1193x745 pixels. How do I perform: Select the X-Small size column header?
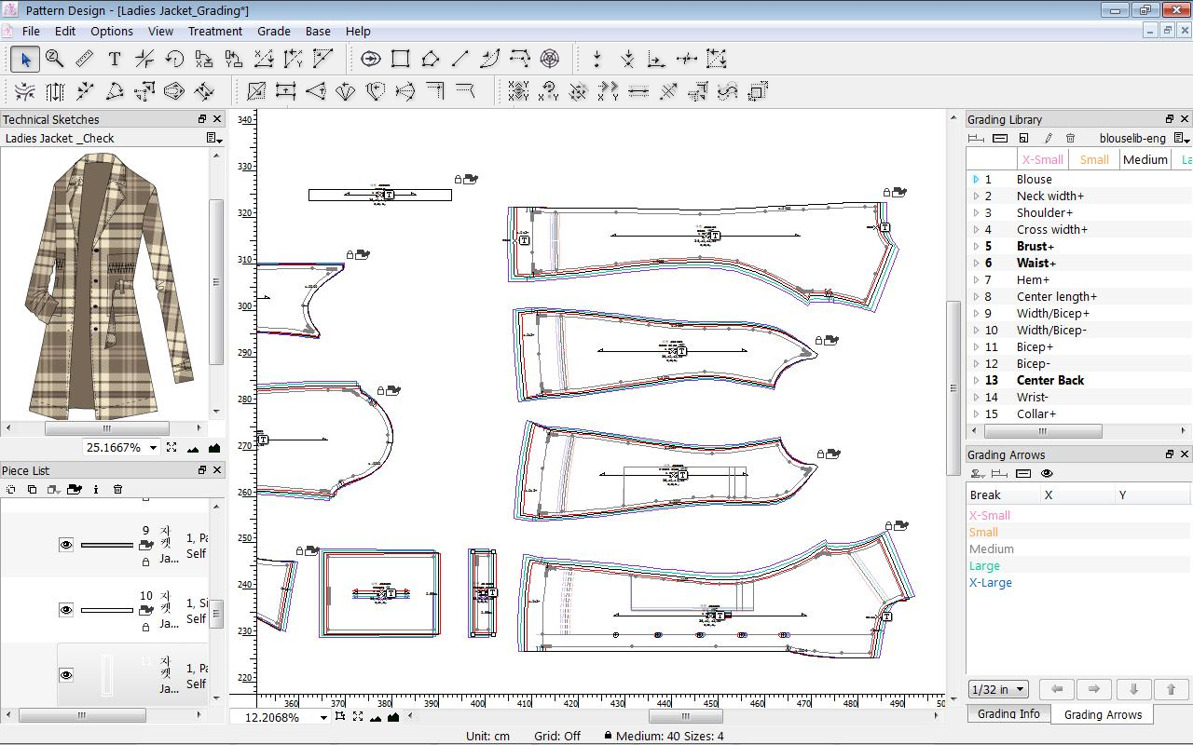pos(1042,159)
